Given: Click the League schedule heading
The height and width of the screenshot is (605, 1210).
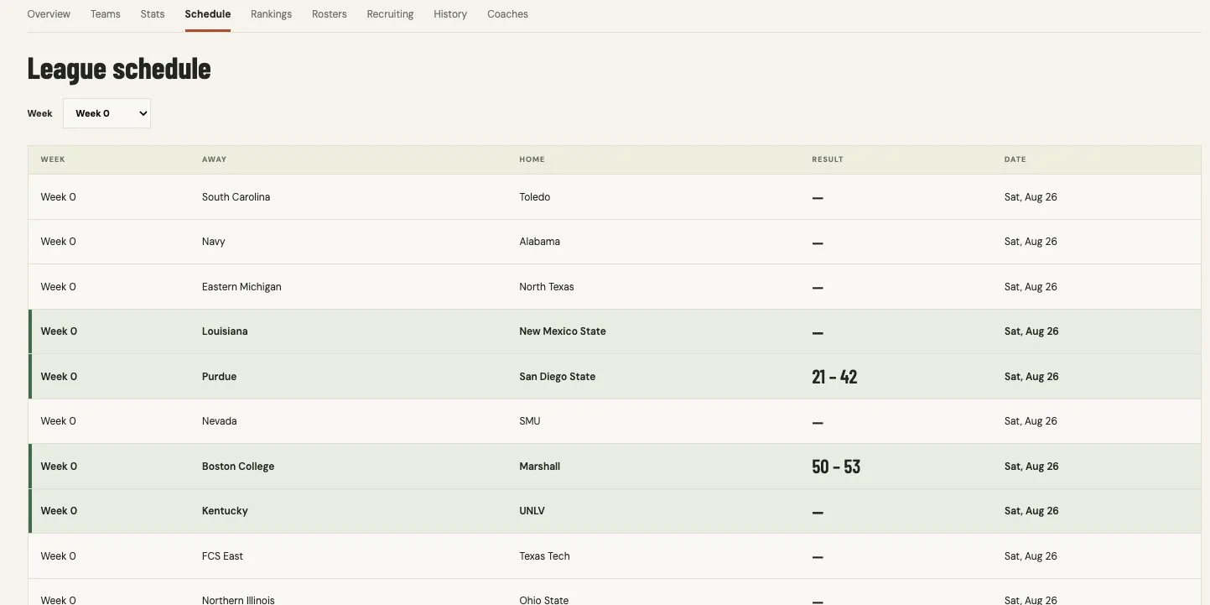Looking at the screenshot, I should [x=119, y=69].
